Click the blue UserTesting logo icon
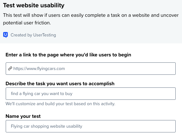 tap(6, 35)
